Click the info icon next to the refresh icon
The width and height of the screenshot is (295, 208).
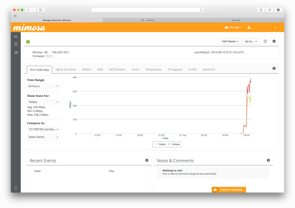click(x=274, y=42)
